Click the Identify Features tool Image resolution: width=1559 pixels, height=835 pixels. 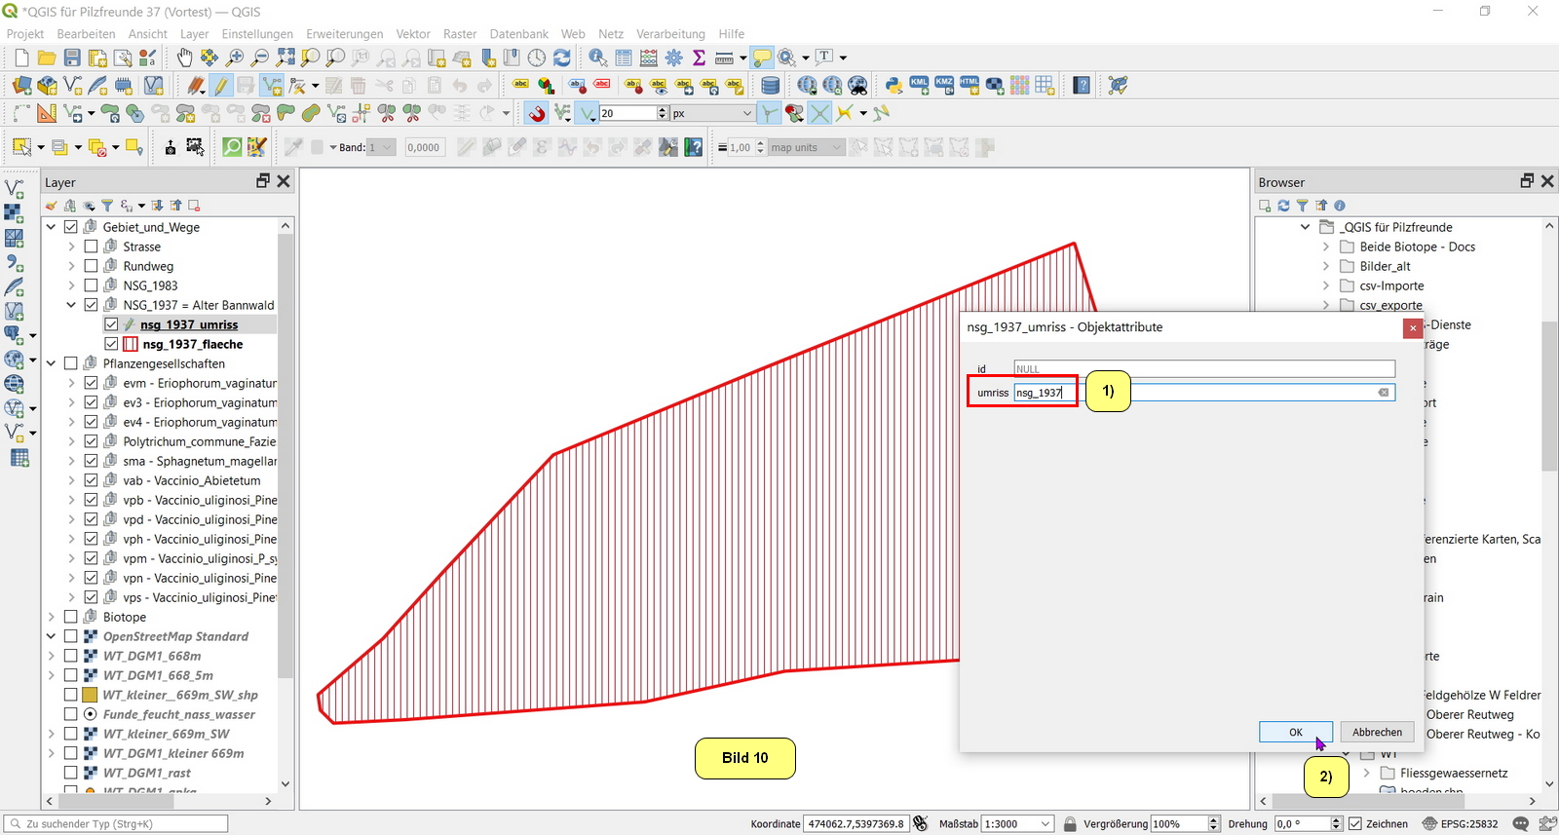597,58
